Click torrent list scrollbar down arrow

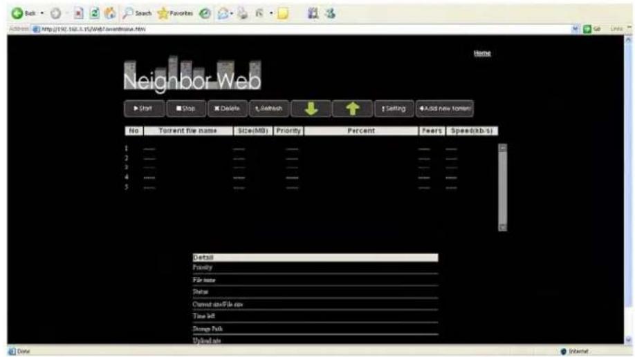(x=503, y=227)
